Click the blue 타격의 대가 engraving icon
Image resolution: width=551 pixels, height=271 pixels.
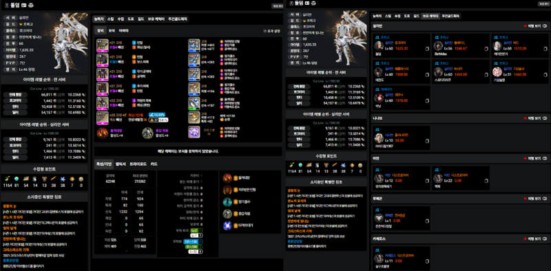(227, 226)
